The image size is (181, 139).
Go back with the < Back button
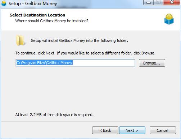105,130
